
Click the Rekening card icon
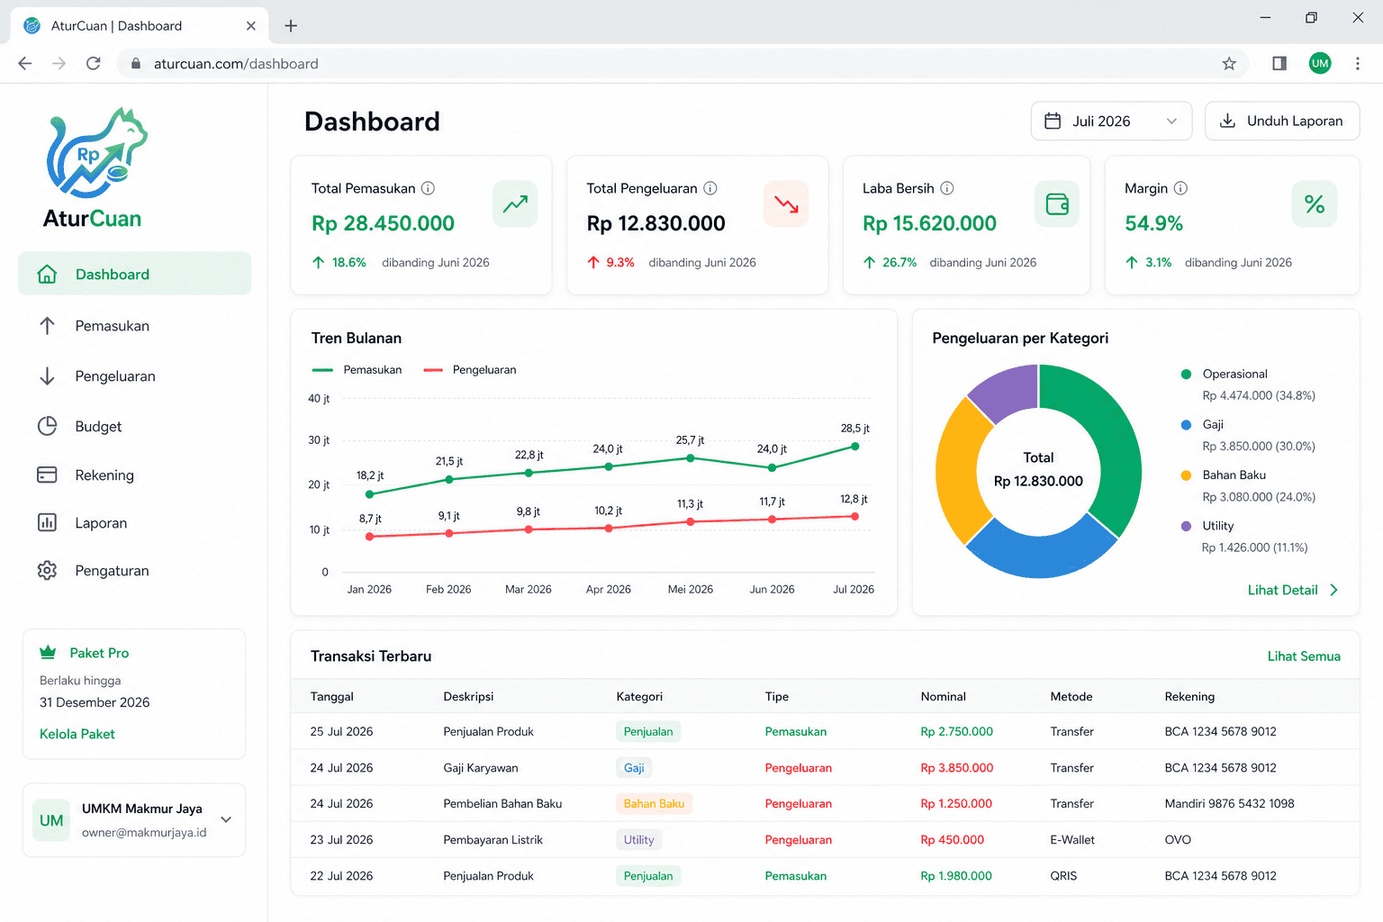click(x=47, y=475)
